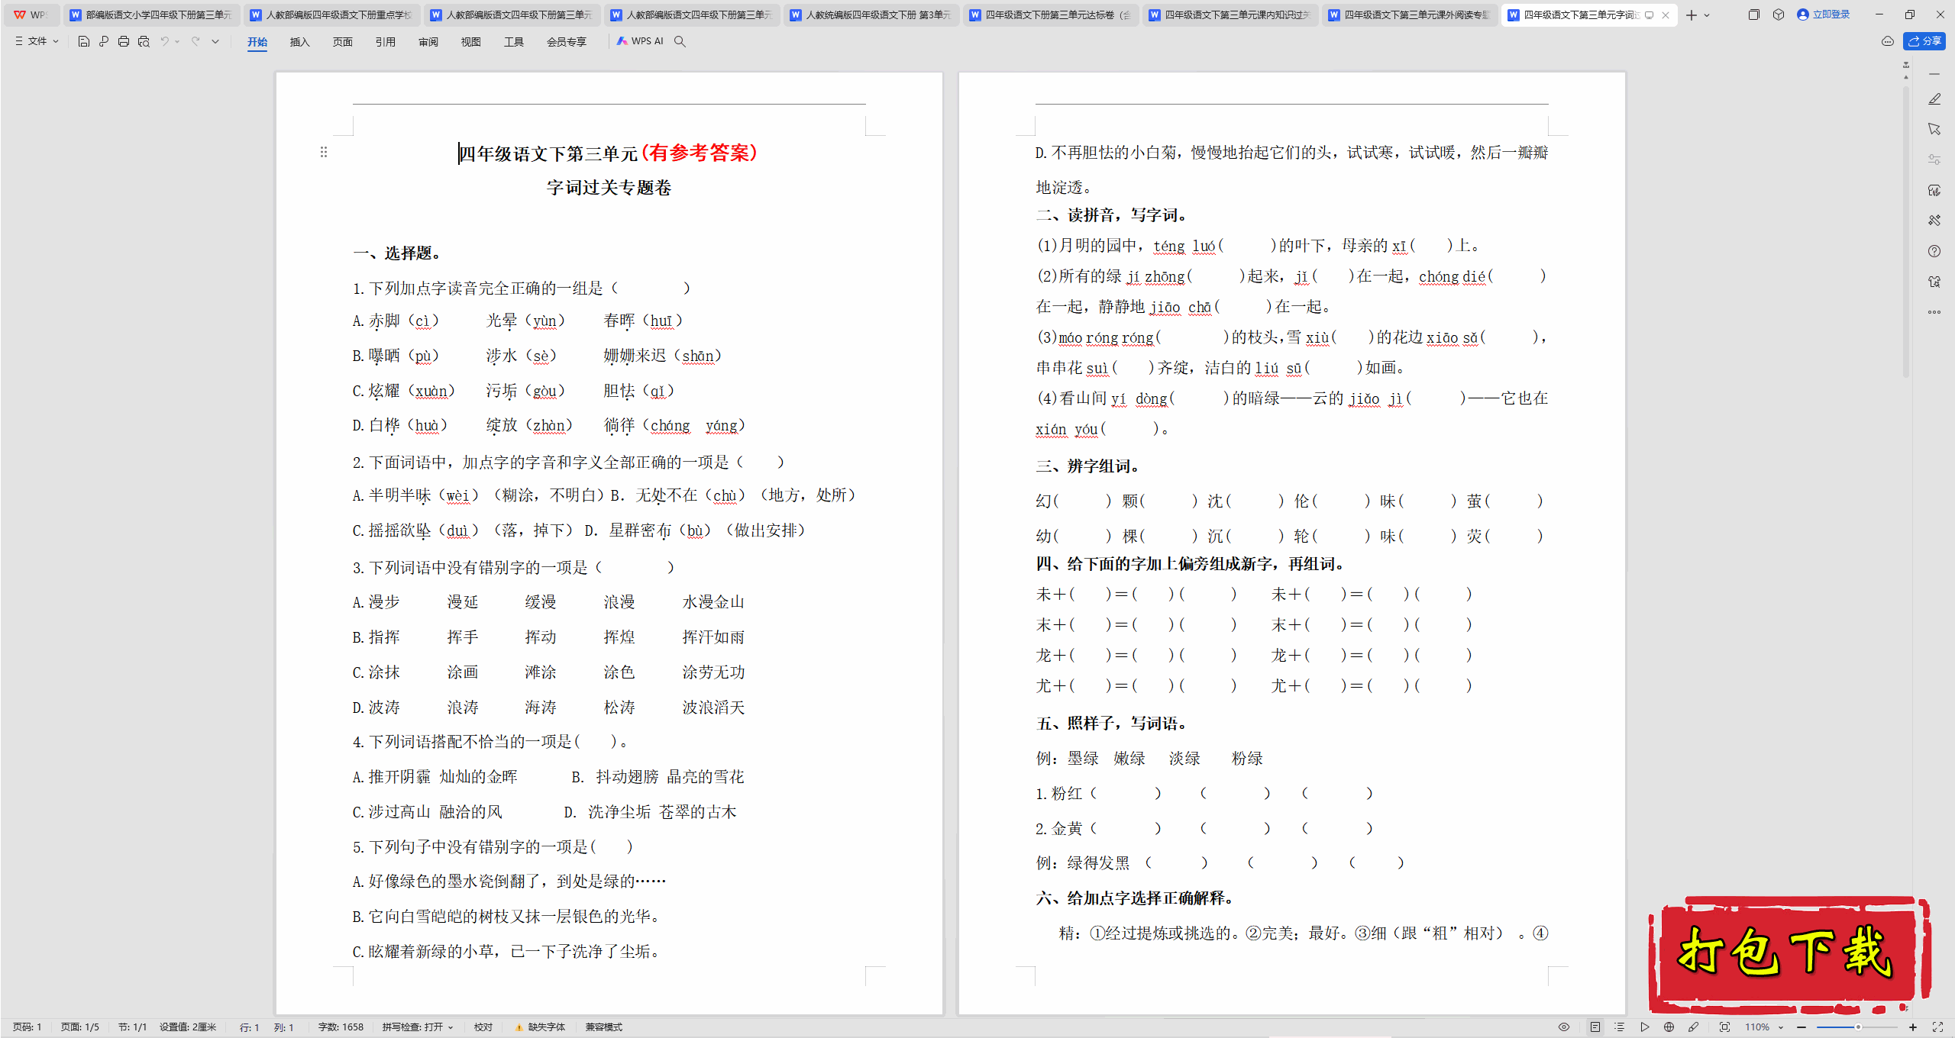Click the Undo arrow icon

coord(164,41)
